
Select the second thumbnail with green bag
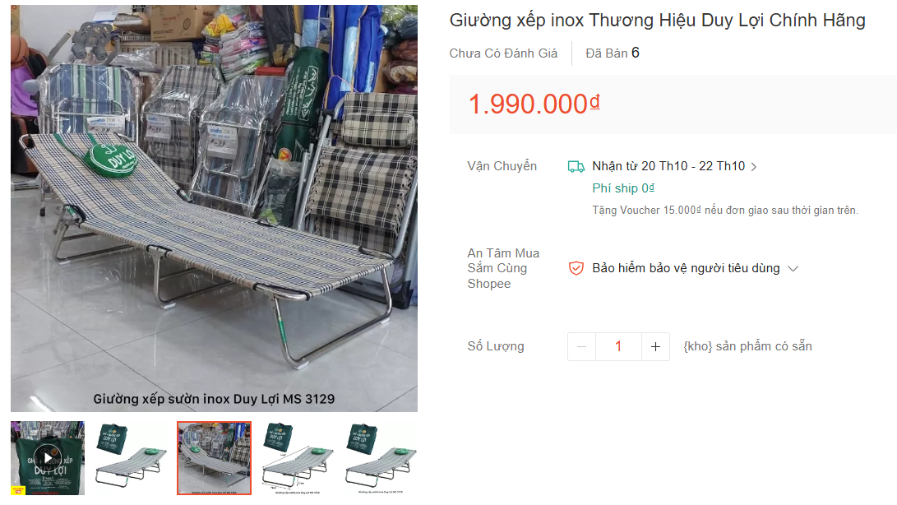point(131,458)
